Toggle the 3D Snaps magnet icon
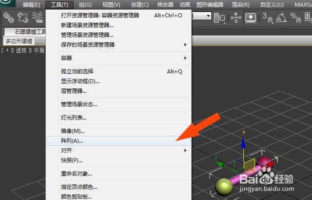312x200 pixels. pyautogui.click(x=267, y=17)
